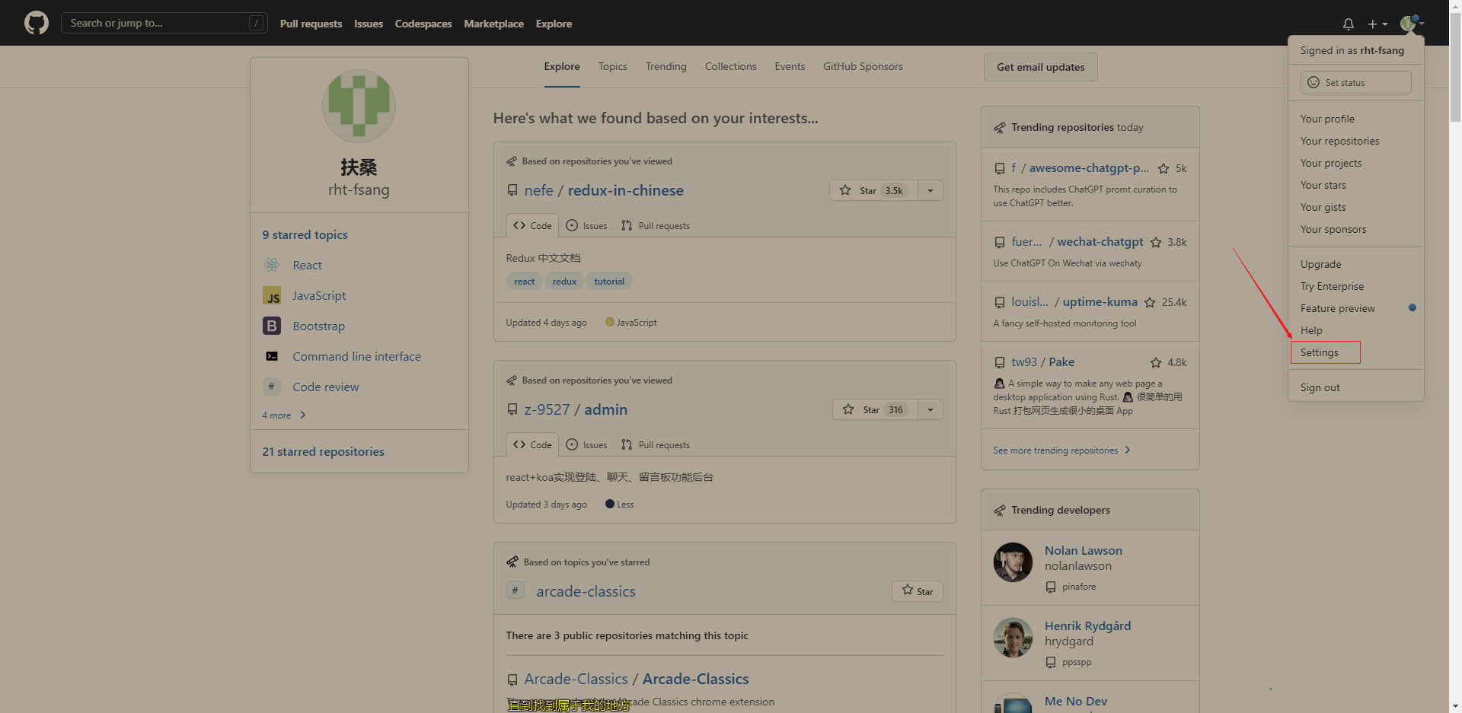Click the tutorial topic tag
The height and width of the screenshot is (713, 1462).
(609, 281)
